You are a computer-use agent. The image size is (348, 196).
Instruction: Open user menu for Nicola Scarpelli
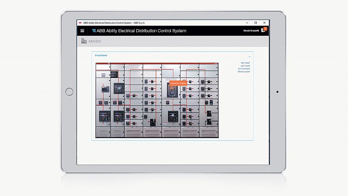251,30
